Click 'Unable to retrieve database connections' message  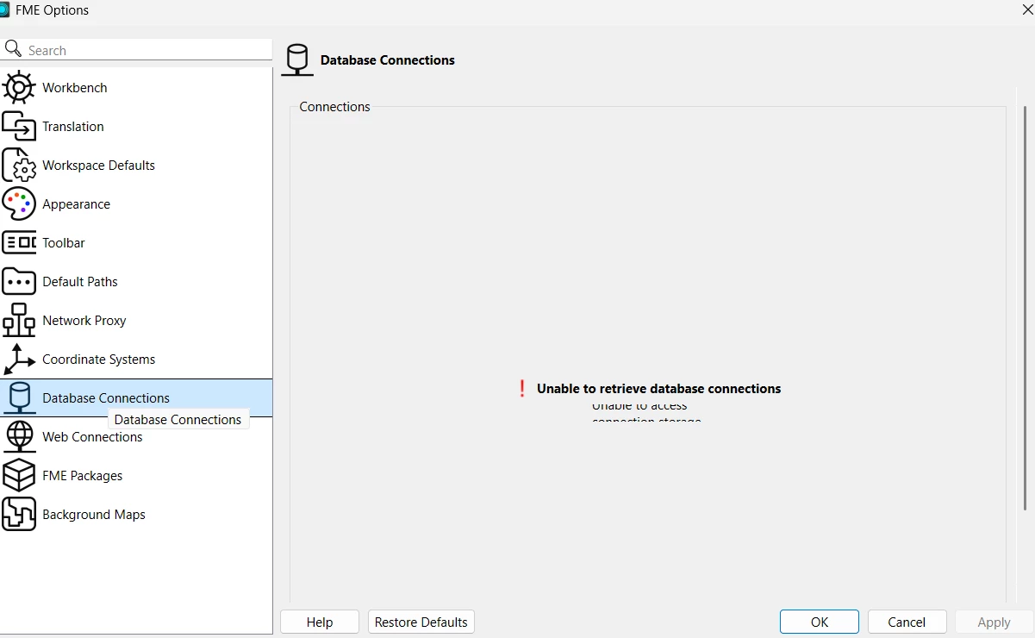658,389
